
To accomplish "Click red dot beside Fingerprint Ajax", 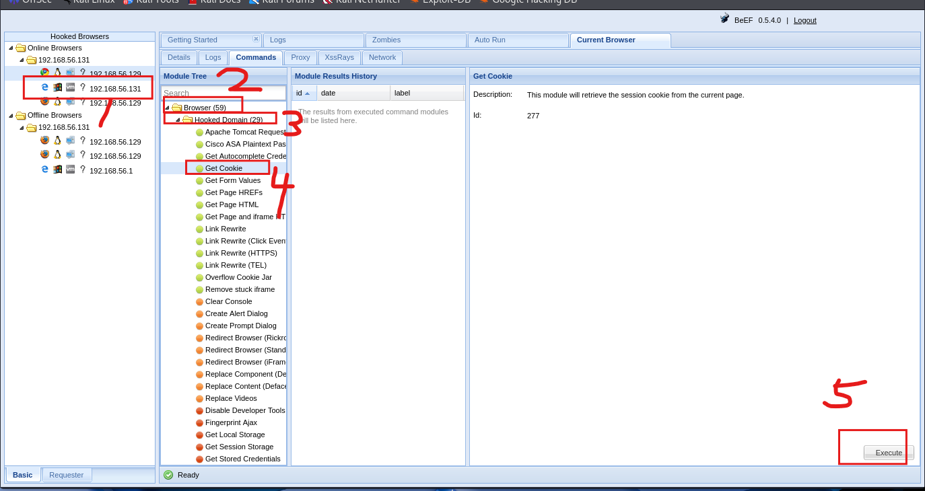I will click(x=199, y=422).
